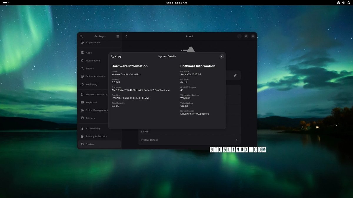Open the Wellbeing settings
The height and width of the screenshot is (198, 353).
click(x=91, y=84)
